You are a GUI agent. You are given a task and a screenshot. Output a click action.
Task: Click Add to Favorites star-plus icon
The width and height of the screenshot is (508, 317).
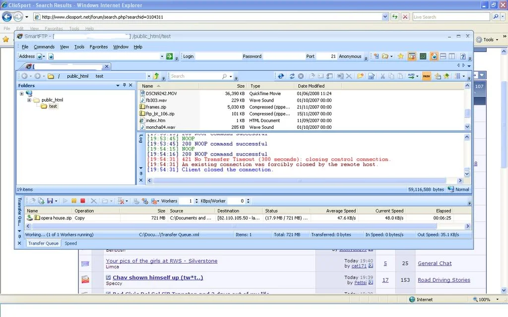(x=446, y=76)
